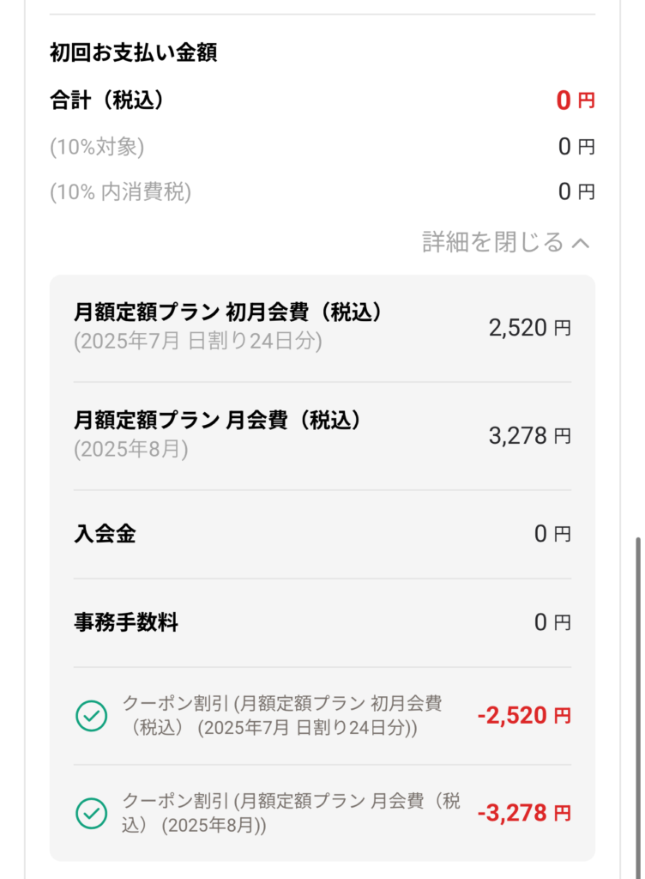Viewport: 645px width, 879px height.
Task: Click the 詳細を閉じる text link
Action: [x=492, y=242]
